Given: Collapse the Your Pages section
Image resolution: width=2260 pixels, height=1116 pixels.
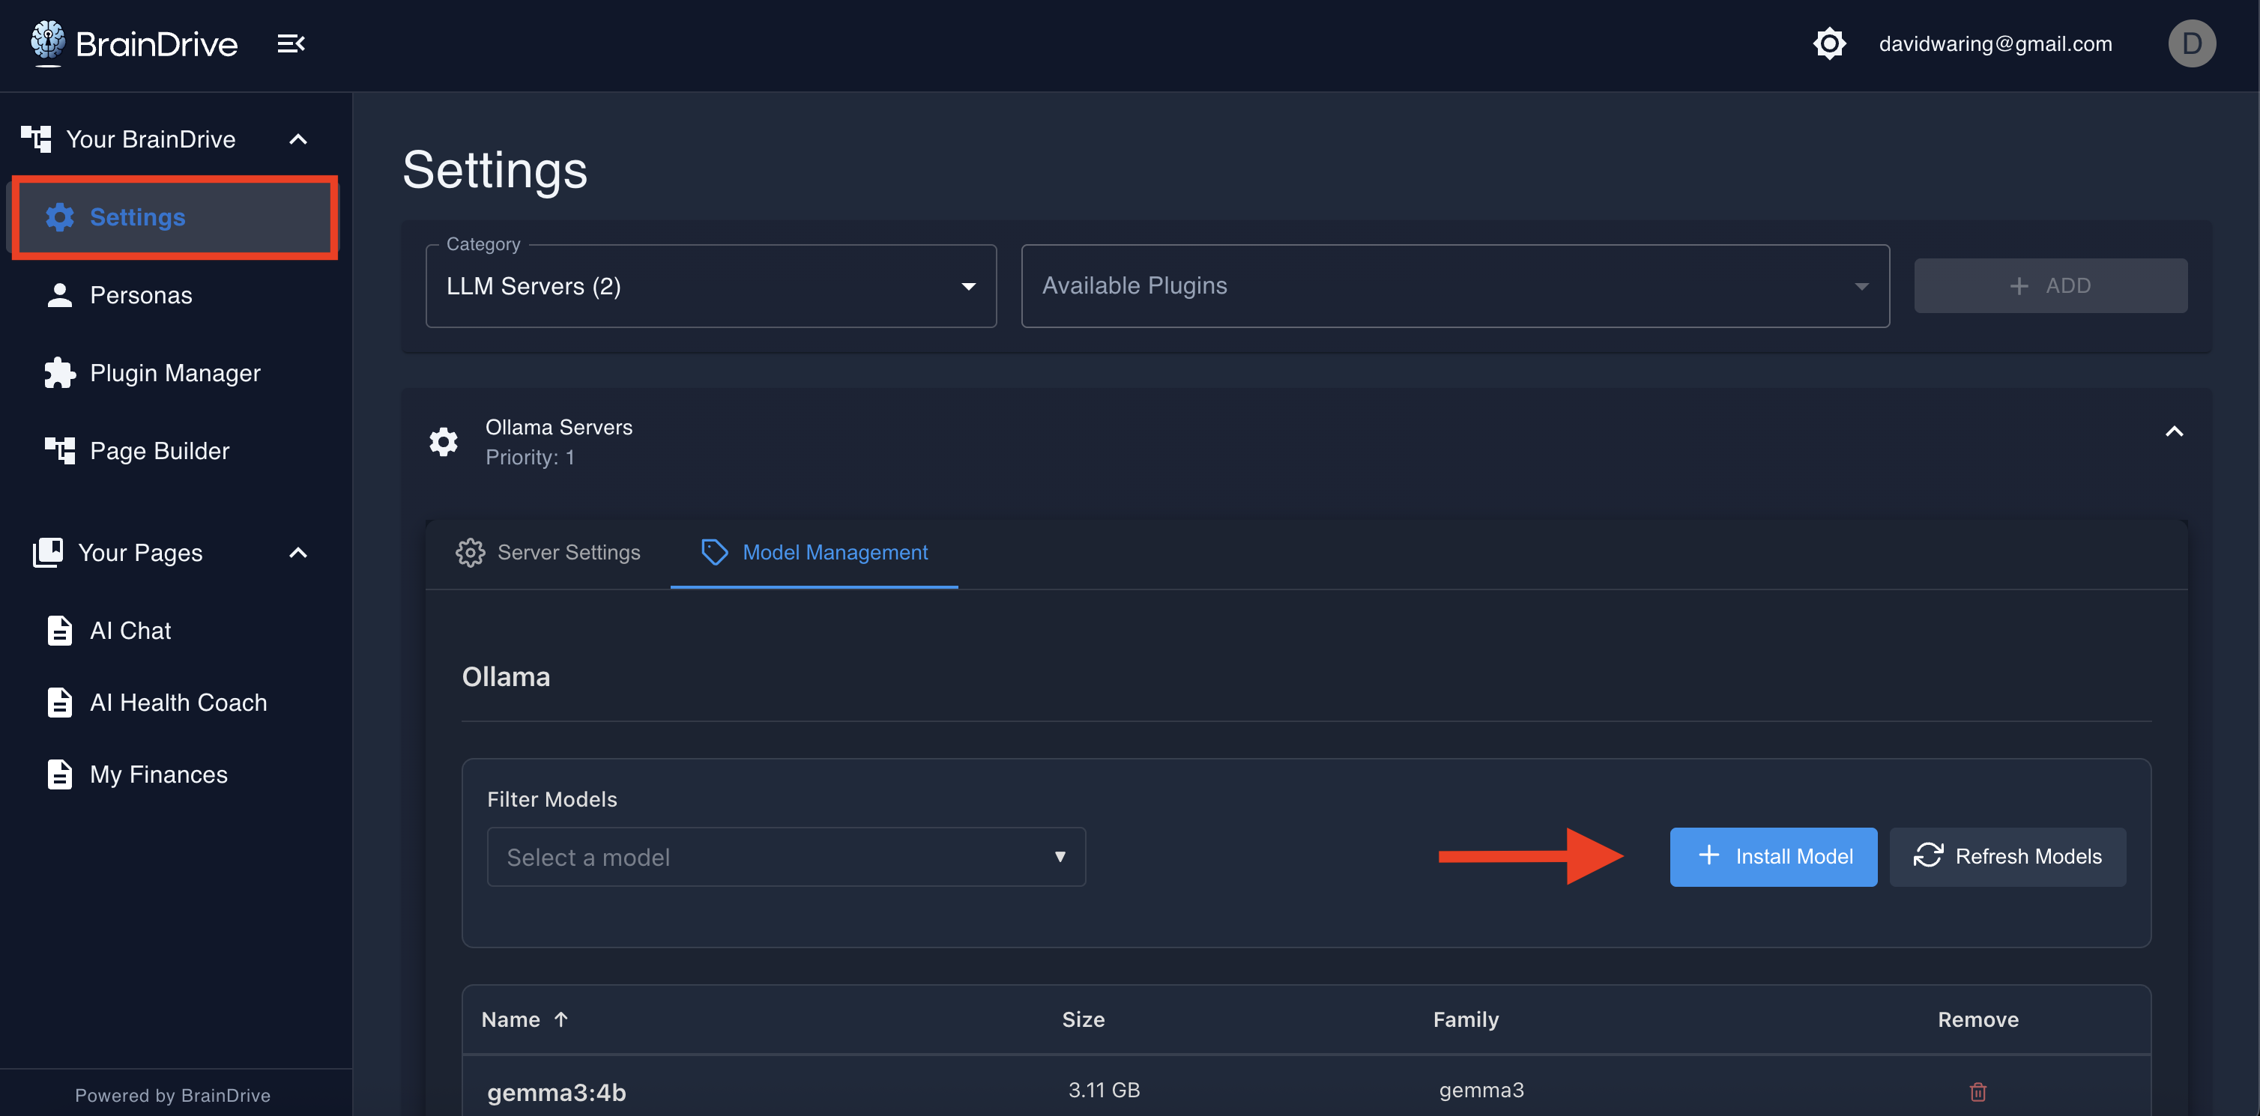Looking at the screenshot, I should [x=298, y=552].
